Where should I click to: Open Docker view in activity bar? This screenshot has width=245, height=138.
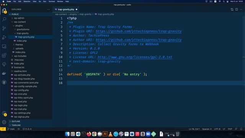4,73
